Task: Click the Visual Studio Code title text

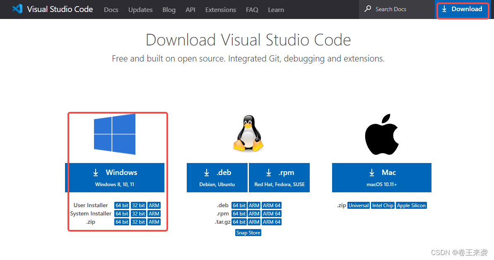Action: (x=60, y=9)
